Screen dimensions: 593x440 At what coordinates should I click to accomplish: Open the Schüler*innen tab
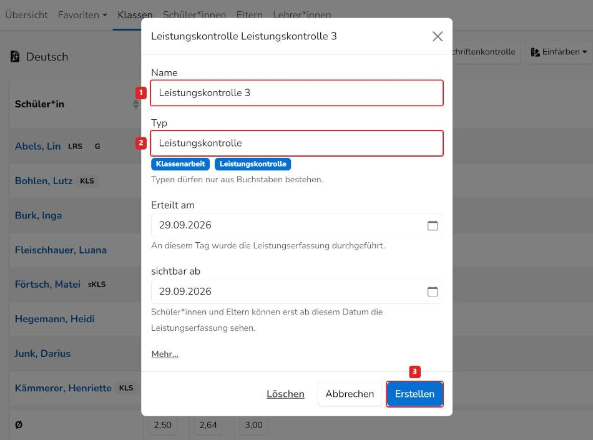point(194,15)
